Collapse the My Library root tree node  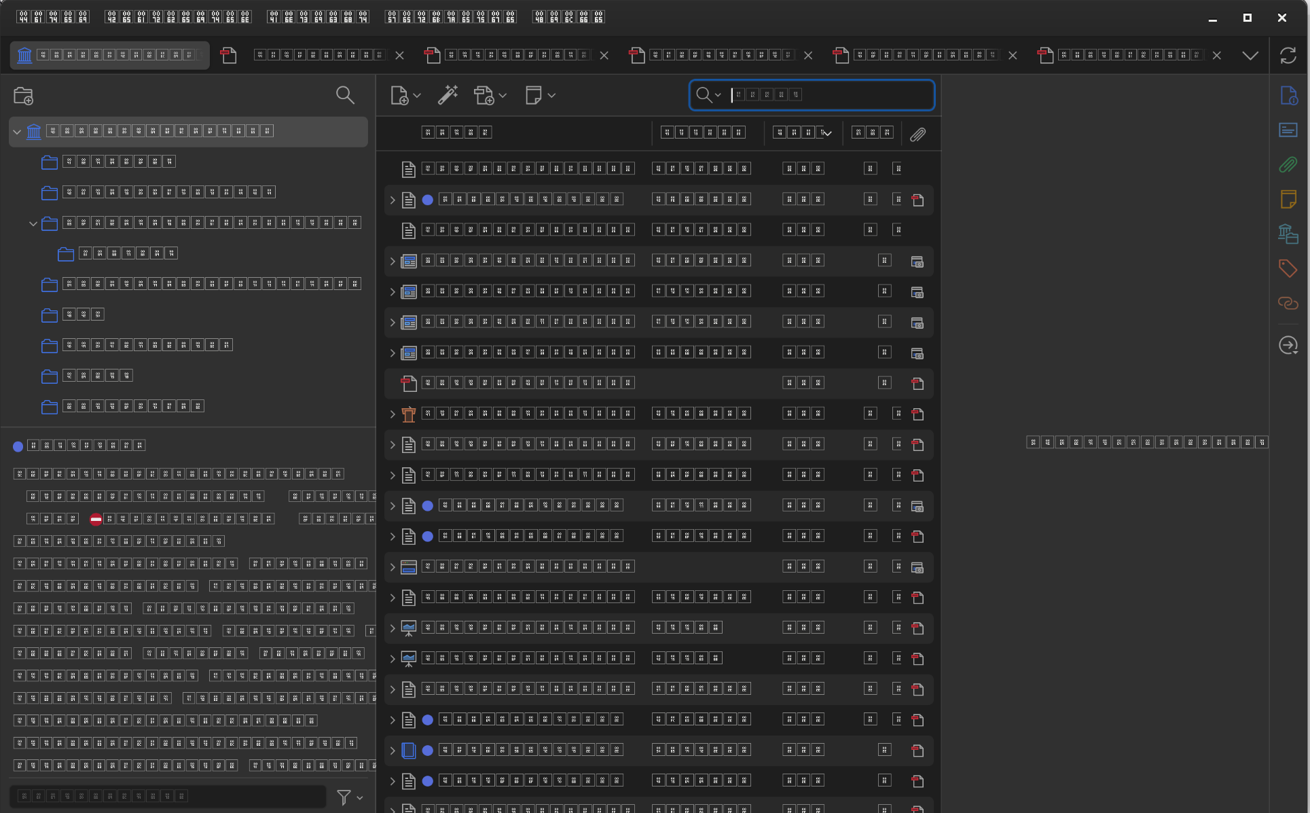(x=17, y=132)
